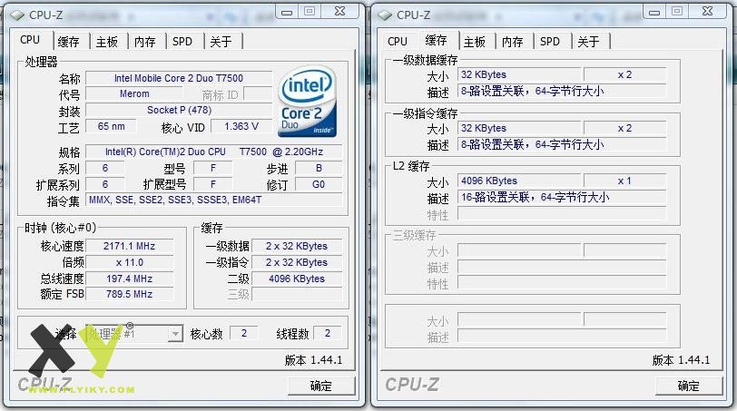Screen dimensions: 737x411
Task: Click the revision value G0
Action: 319,184
